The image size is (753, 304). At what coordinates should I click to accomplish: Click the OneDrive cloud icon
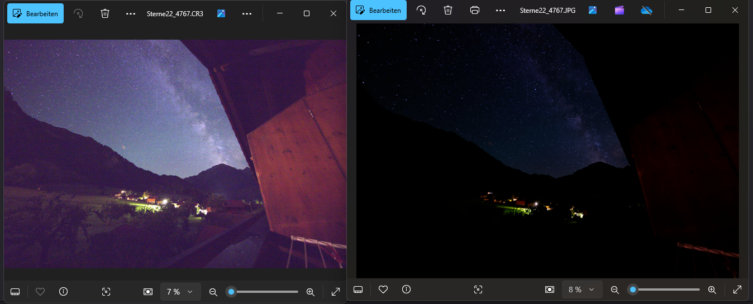click(646, 10)
